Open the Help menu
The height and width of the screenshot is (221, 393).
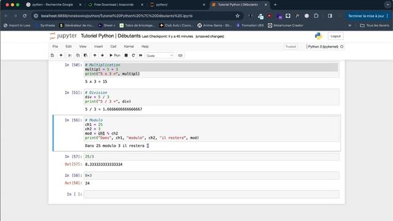[x=145, y=47]
